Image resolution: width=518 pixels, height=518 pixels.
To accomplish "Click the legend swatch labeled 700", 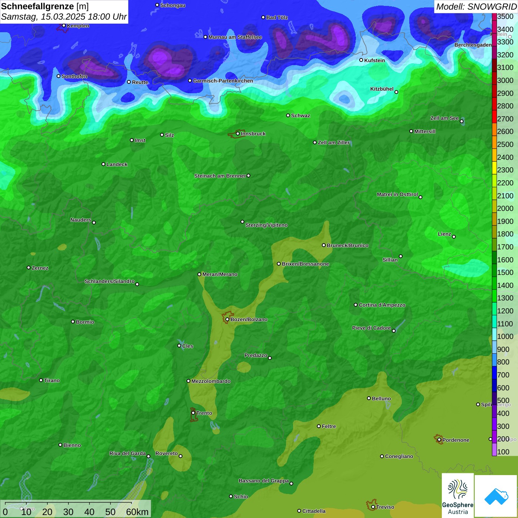I will tap(494, 373).
